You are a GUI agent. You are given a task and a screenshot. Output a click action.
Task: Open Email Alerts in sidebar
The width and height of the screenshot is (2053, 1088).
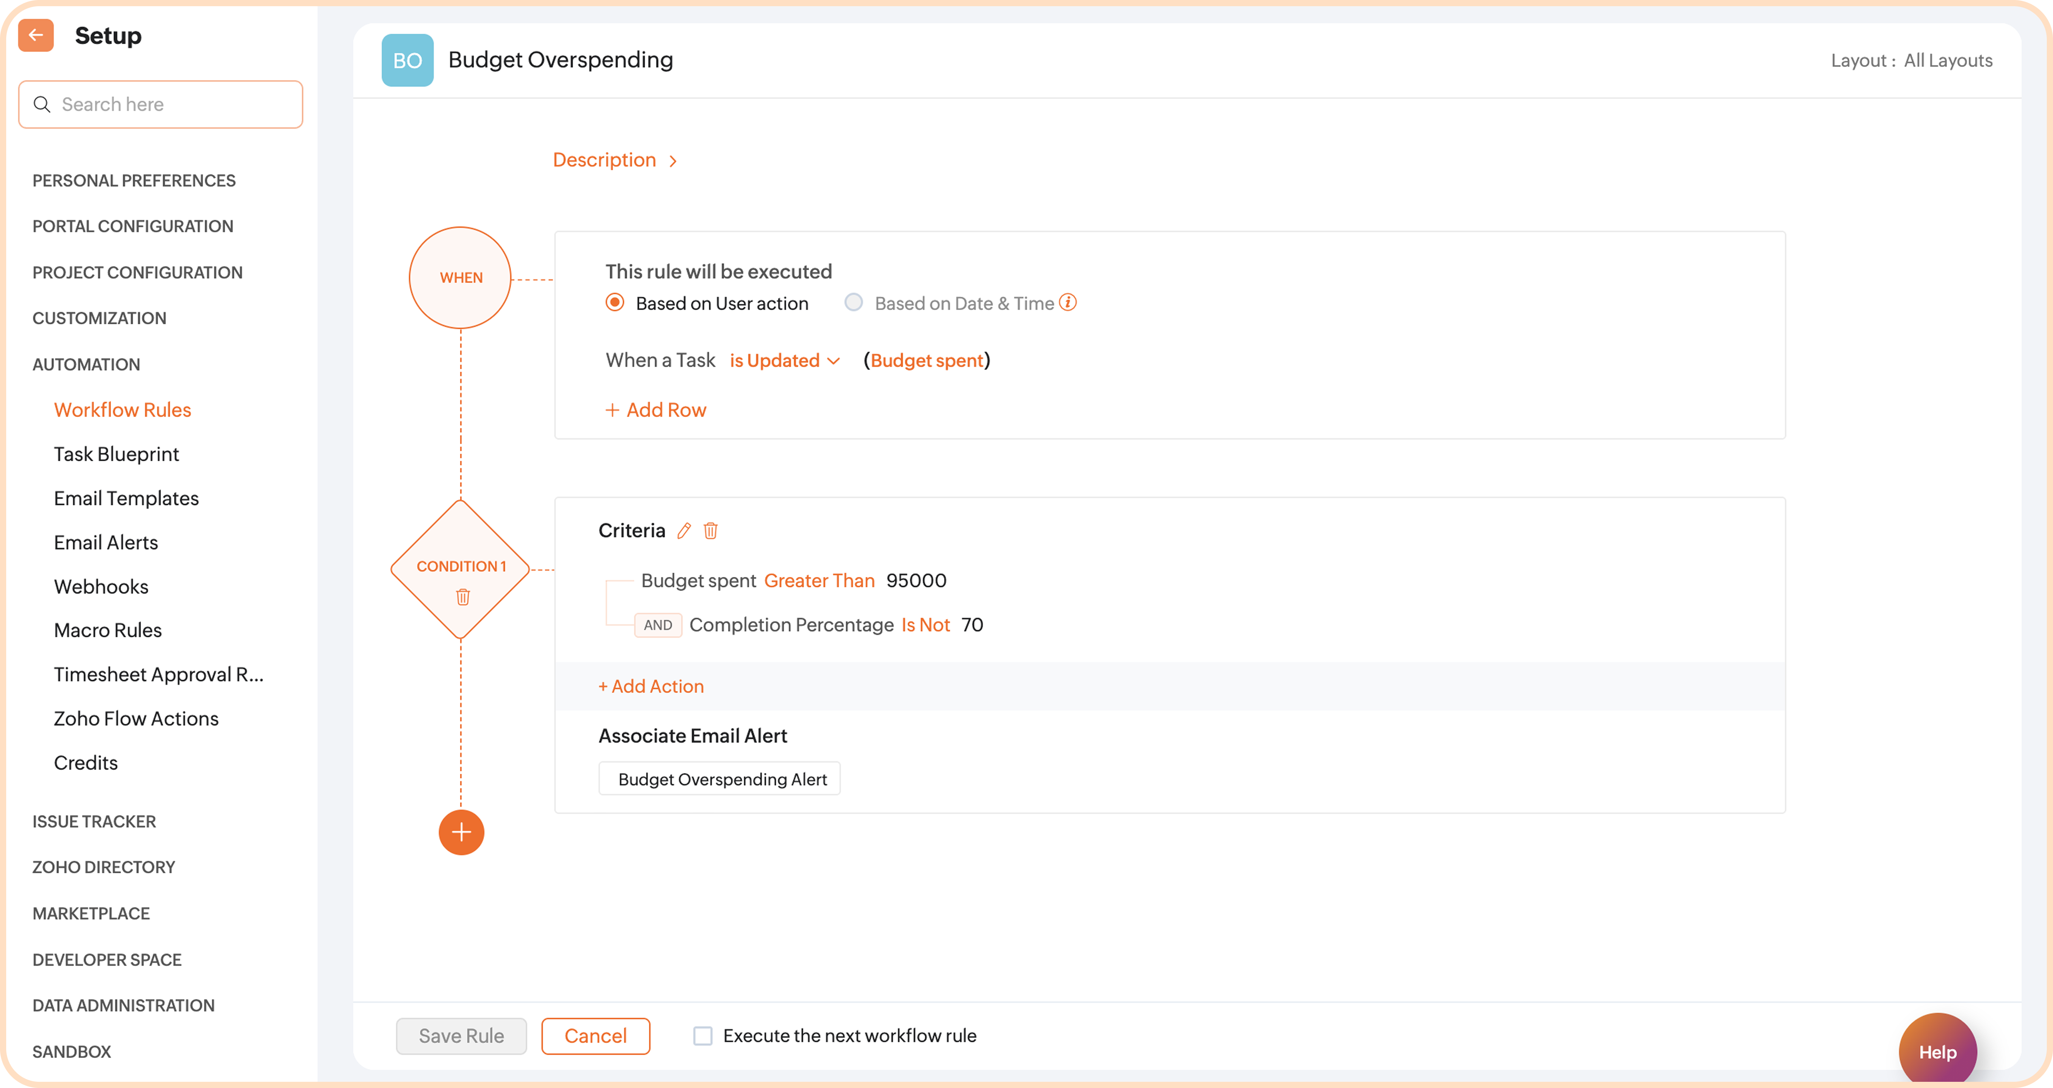point(106,543)
